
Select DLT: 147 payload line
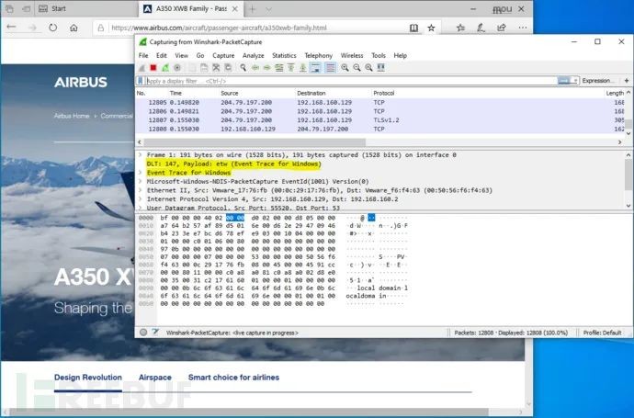(x=233, y=164)
